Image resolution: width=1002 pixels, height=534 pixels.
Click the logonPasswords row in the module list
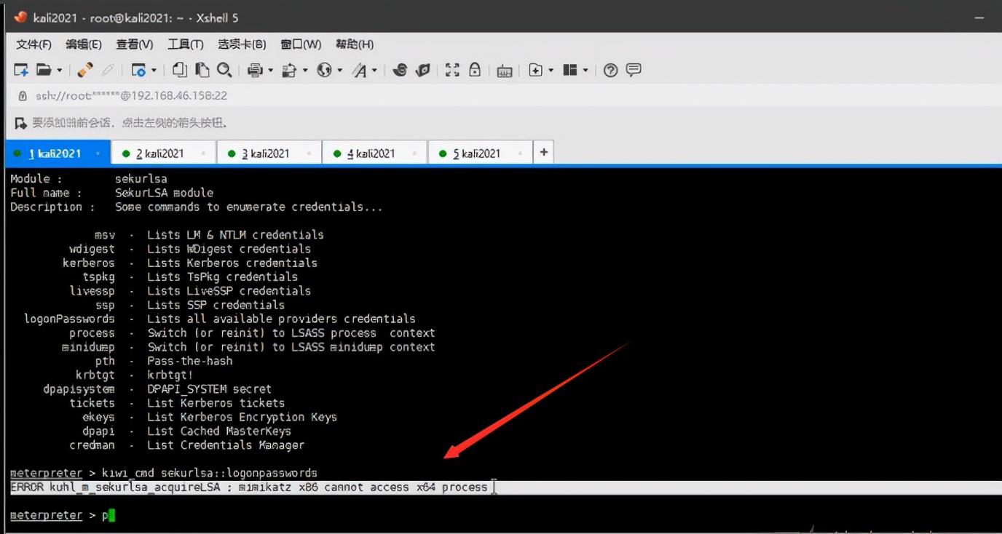click(x=220, y=319)
